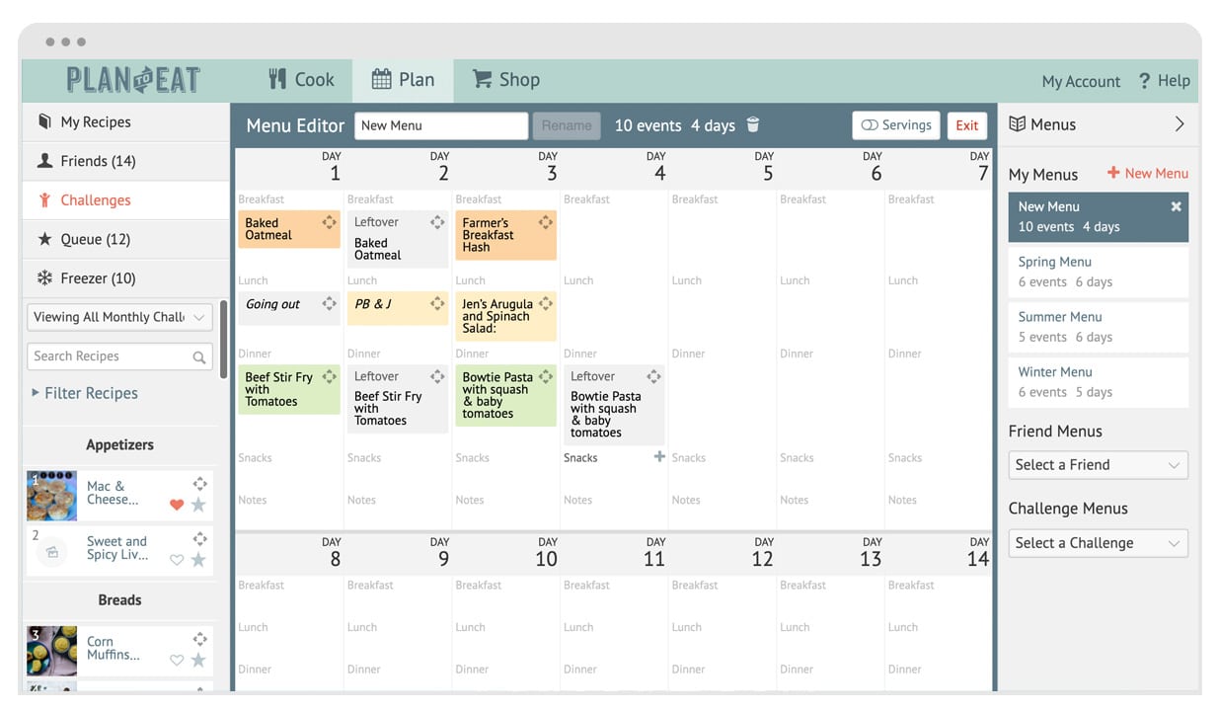This screenshot has width=1219, height=711.
Task: Switch to the Cook tab
Action: pyautogui.click(x=301, y=80)
